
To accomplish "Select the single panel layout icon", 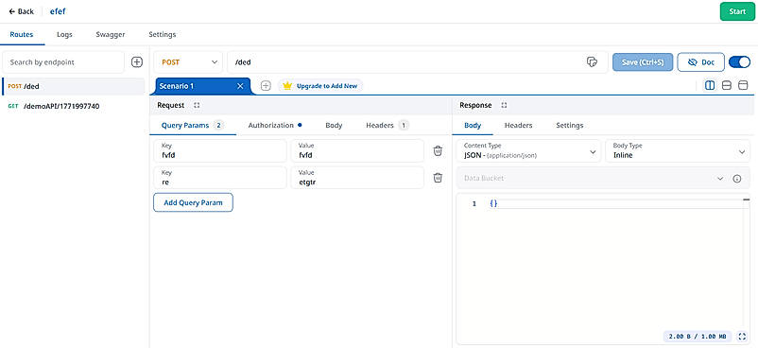I will (x=743, y=86).
